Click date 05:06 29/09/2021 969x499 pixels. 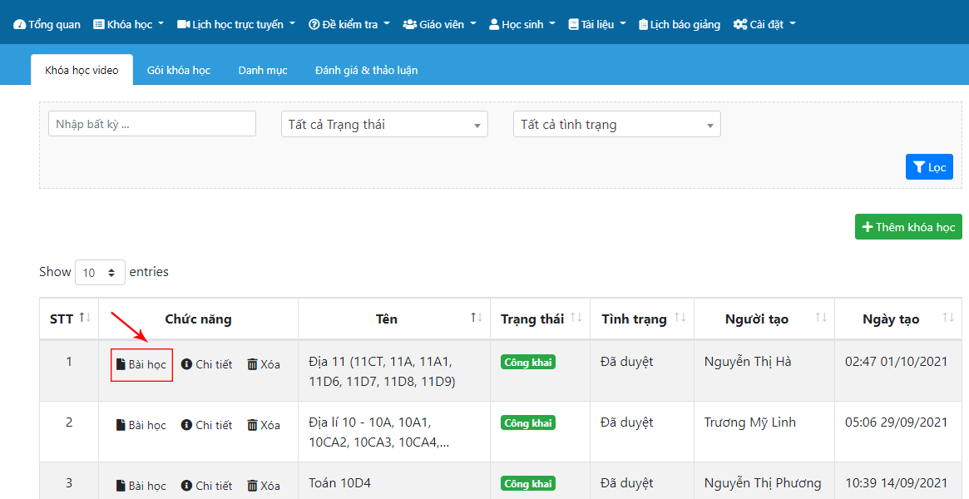896,422
